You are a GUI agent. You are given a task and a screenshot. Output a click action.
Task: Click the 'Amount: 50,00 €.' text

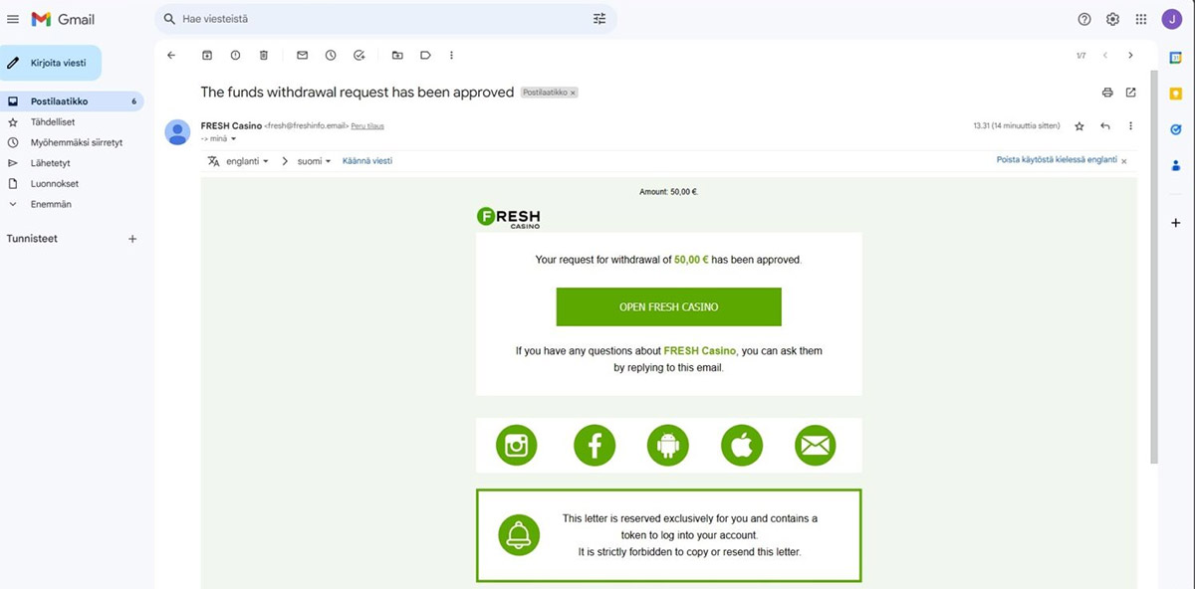[x=668, y=191]
